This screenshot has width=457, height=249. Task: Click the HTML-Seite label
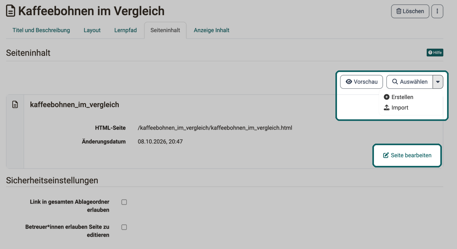coord(110,128)
